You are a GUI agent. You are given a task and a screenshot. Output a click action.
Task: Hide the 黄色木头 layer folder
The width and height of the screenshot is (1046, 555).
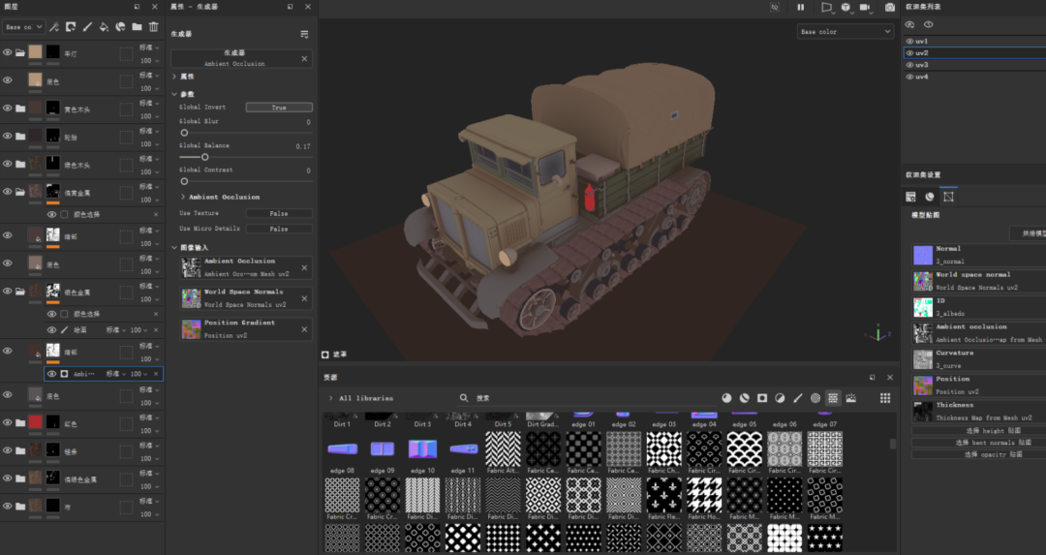(x=8, y=108)
